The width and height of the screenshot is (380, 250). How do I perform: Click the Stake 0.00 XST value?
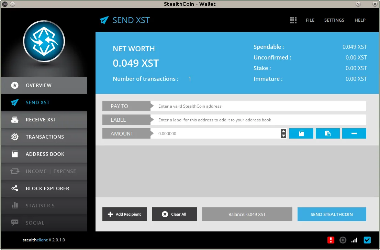(x=356, y=68)
